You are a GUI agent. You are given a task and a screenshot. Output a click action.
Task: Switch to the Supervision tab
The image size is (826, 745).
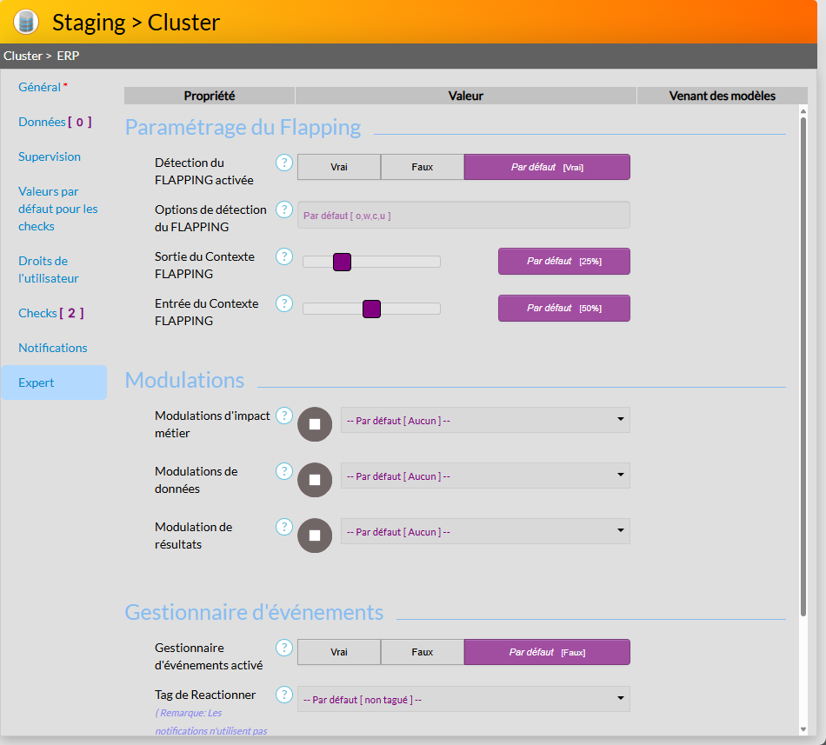[x=50, y=156]
